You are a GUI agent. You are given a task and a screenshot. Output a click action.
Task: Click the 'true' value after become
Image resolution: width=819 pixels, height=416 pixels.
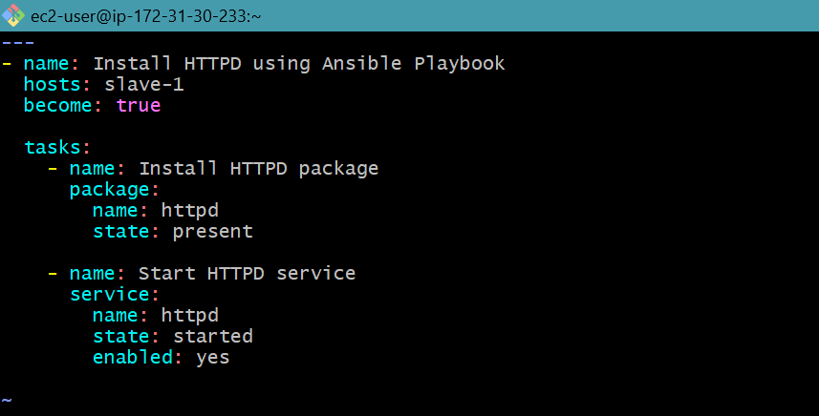coord(139,106)
